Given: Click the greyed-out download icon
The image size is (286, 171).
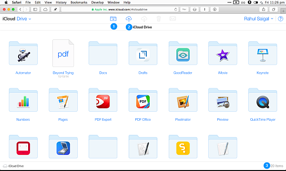Looking at the screenshot, I should click(x=144, y=19).
